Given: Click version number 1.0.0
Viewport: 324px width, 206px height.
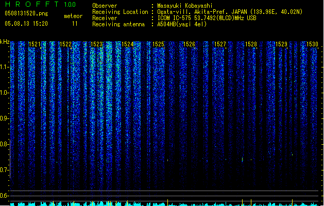Looking at the screenshot, I should coord(70,5).
